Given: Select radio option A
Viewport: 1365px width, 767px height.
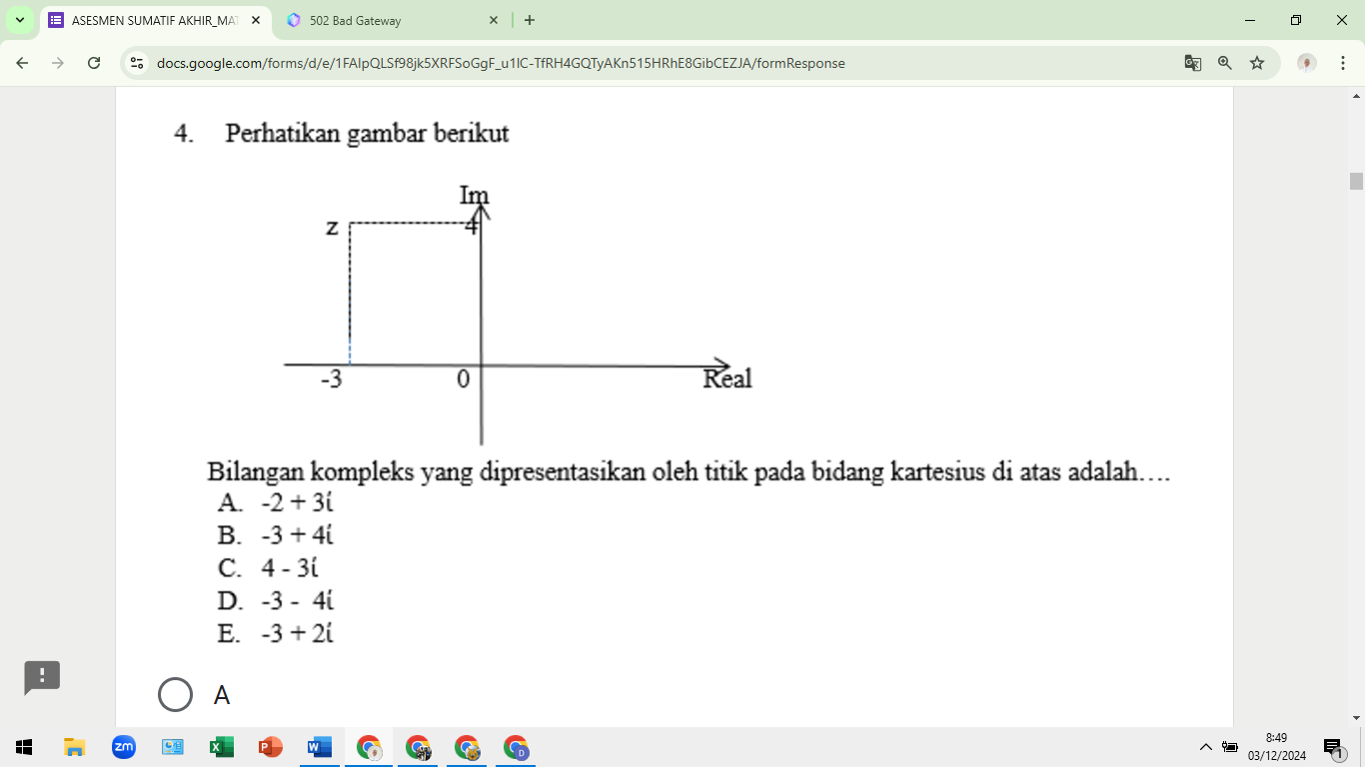Looking at the screenshot, I should click(176, 694).
